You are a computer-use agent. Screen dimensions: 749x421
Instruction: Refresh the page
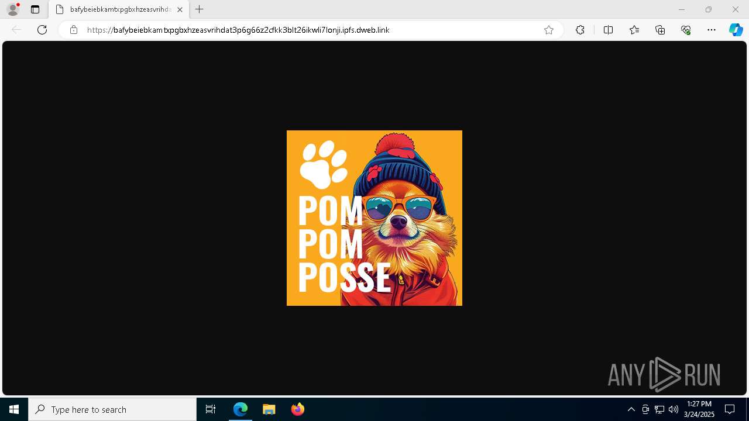point(42,30)
